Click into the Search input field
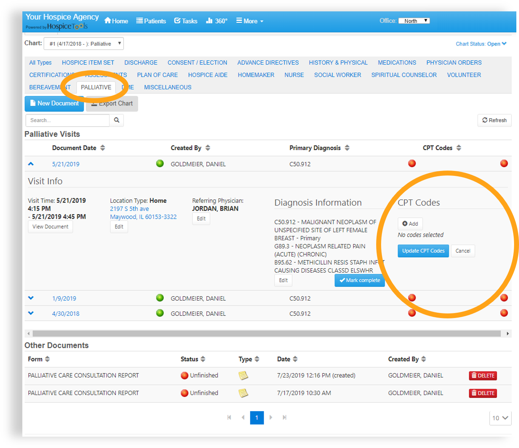Screen dimensions: 519x448 67,120
